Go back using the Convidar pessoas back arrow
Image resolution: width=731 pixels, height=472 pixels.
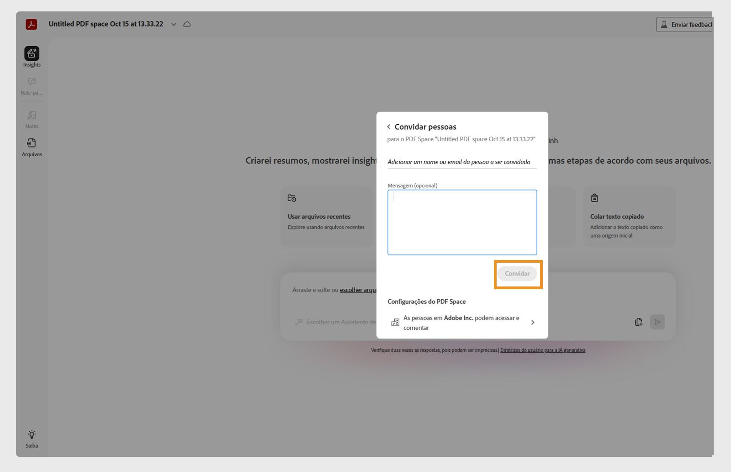point(388,127)
